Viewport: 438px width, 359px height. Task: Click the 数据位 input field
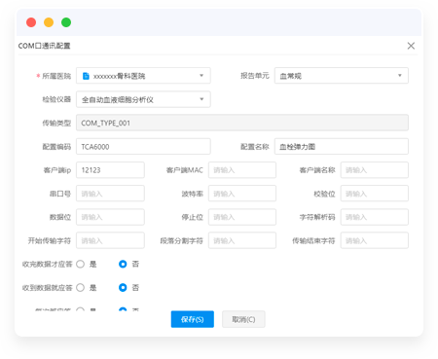(x=110, y=217)
